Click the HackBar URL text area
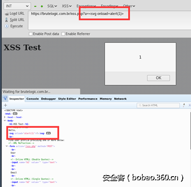The height and width of the screenshot is (187, 191). point(110,20)
